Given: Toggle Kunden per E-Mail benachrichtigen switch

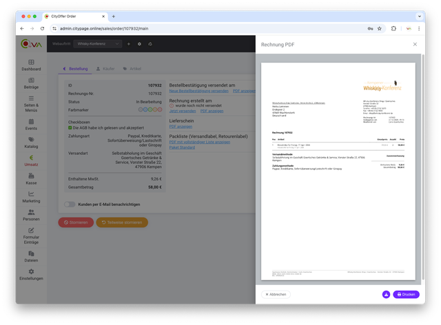Looking at the screenshot, I should point(70,205).
